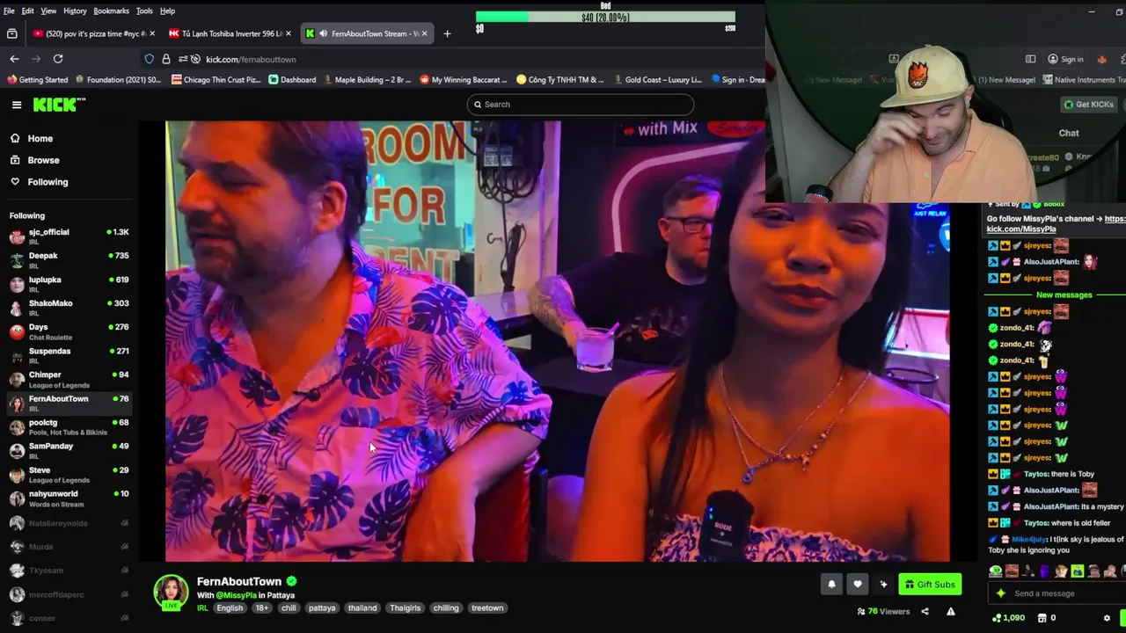Open FernAboutTown channel avatar
1126x633 pixels.
[171, 593]
